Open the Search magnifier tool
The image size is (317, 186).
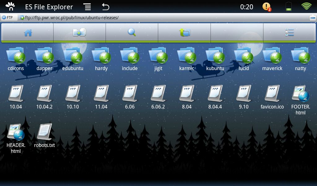tap(132, 33)
